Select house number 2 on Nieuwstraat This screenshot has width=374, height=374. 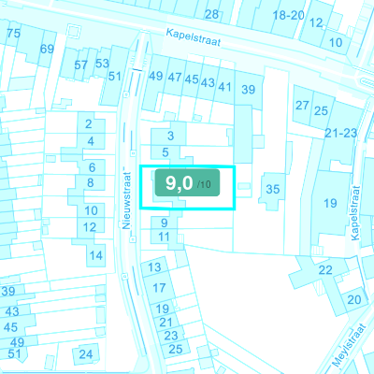[89, 124]
